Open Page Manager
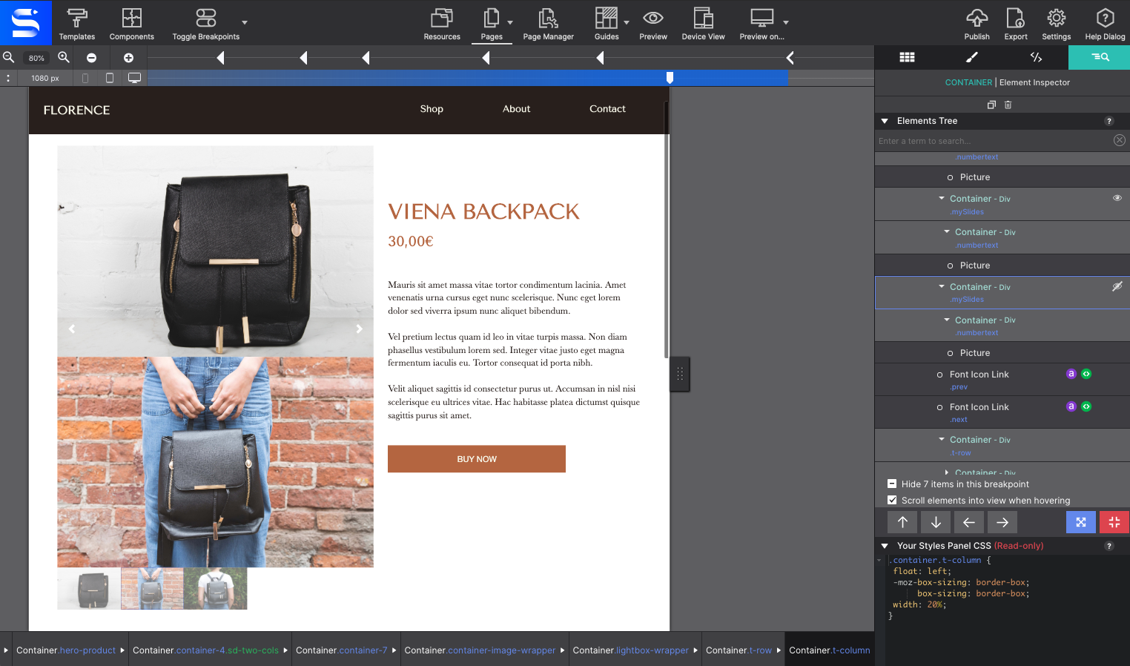 [x=548, y=24]
